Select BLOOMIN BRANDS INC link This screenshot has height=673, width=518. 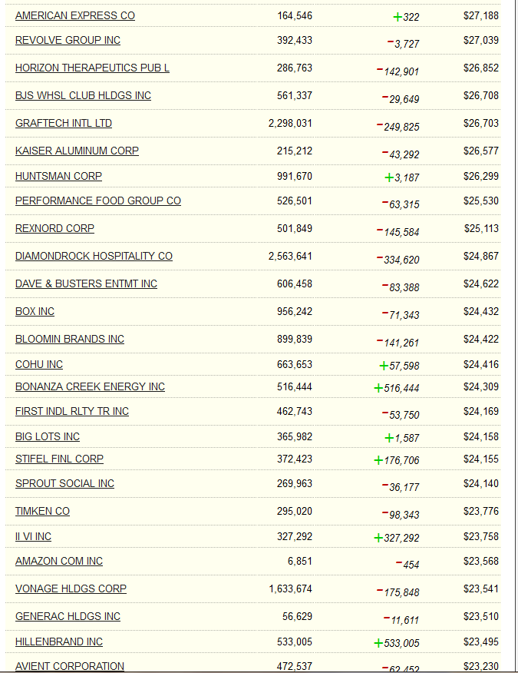(70, 340)
